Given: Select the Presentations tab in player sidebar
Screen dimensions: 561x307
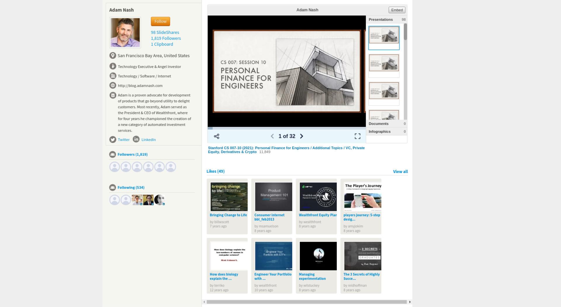Looking at the screenshot, I should 386,20.
